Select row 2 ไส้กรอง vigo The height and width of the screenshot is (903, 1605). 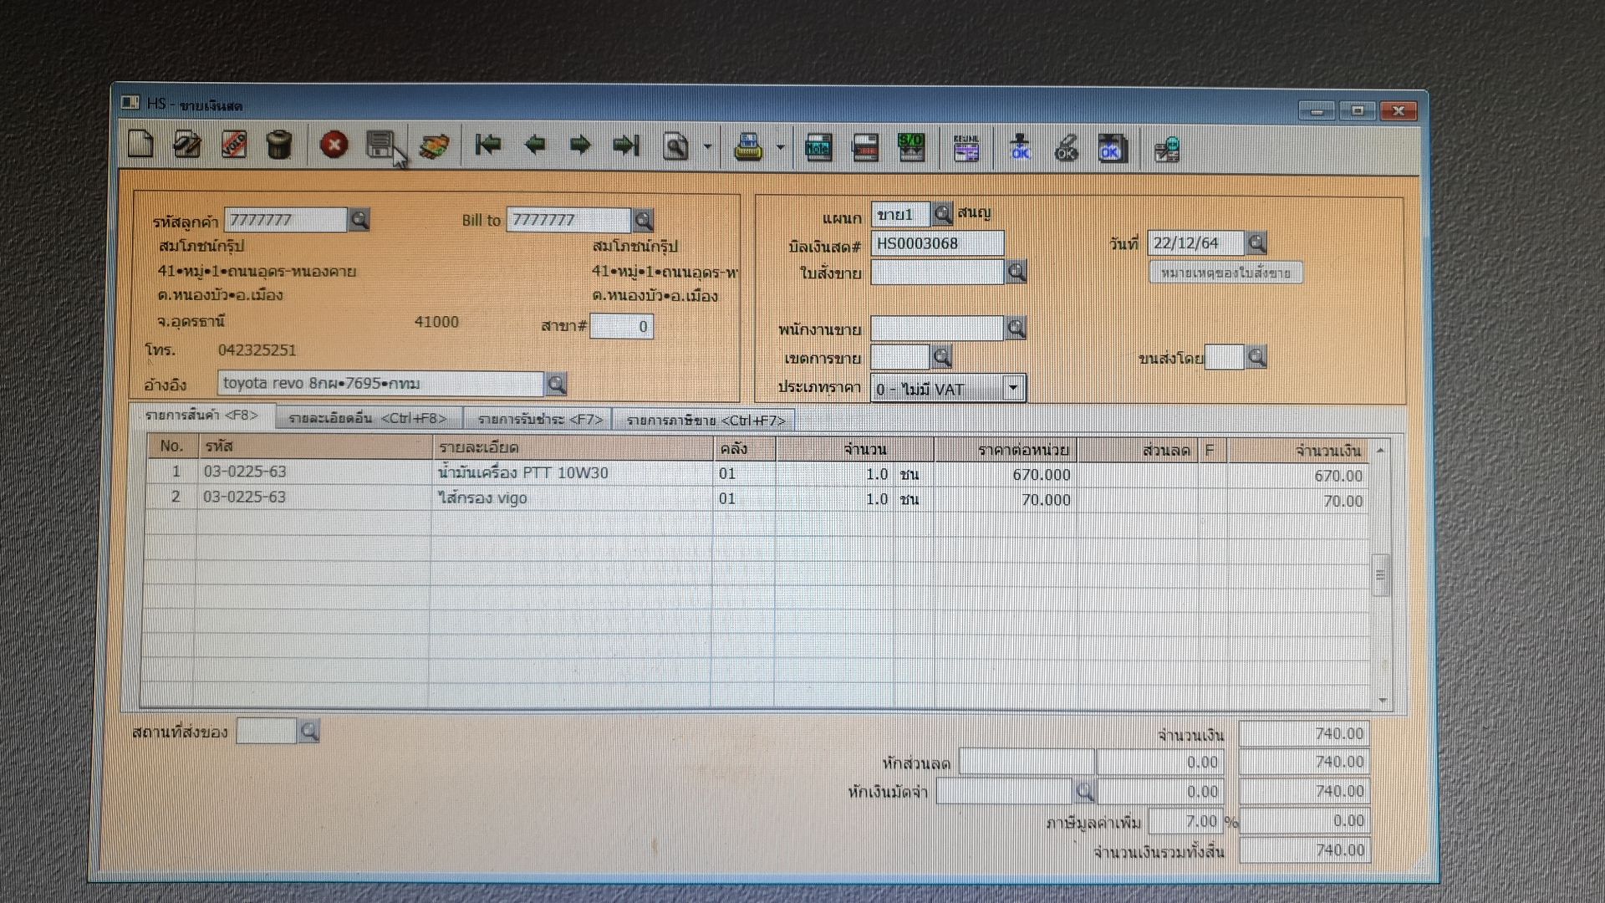click(x=757, y=498)
